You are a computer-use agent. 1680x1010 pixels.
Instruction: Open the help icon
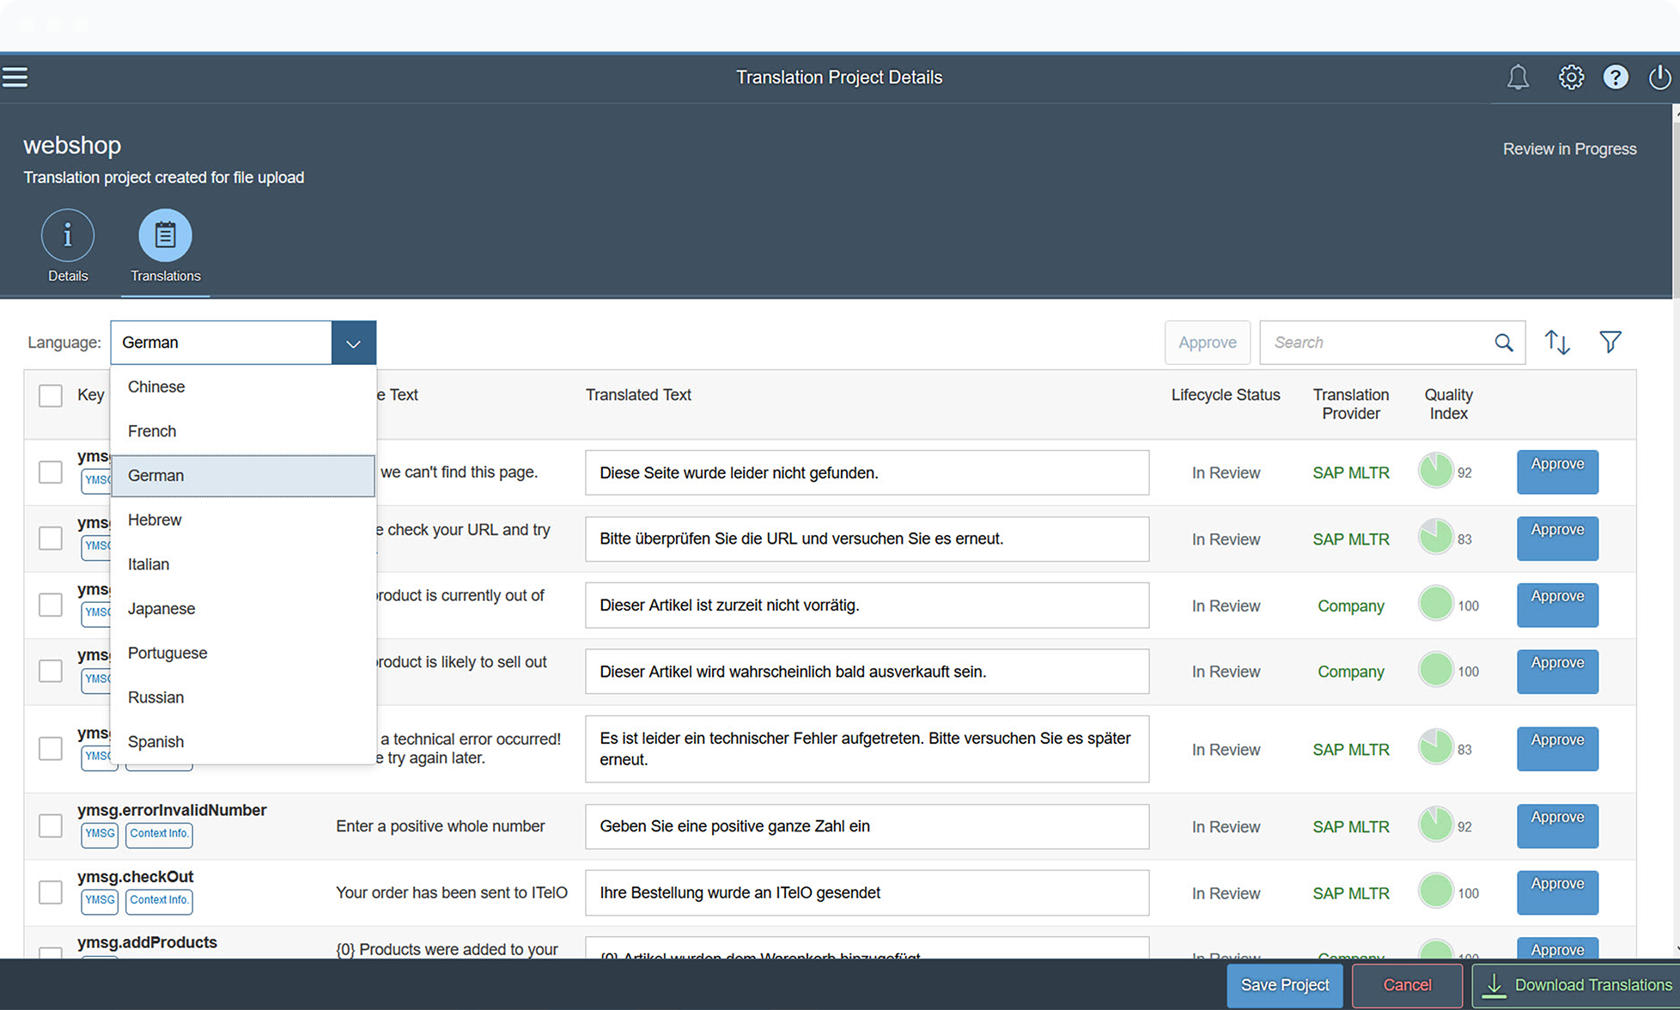click(1616, 76)
